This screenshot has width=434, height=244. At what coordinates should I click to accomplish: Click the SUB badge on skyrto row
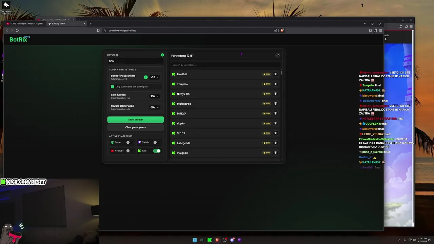[267, 123]
